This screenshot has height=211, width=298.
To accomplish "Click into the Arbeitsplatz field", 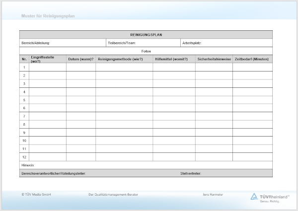I will coord(226,43).
